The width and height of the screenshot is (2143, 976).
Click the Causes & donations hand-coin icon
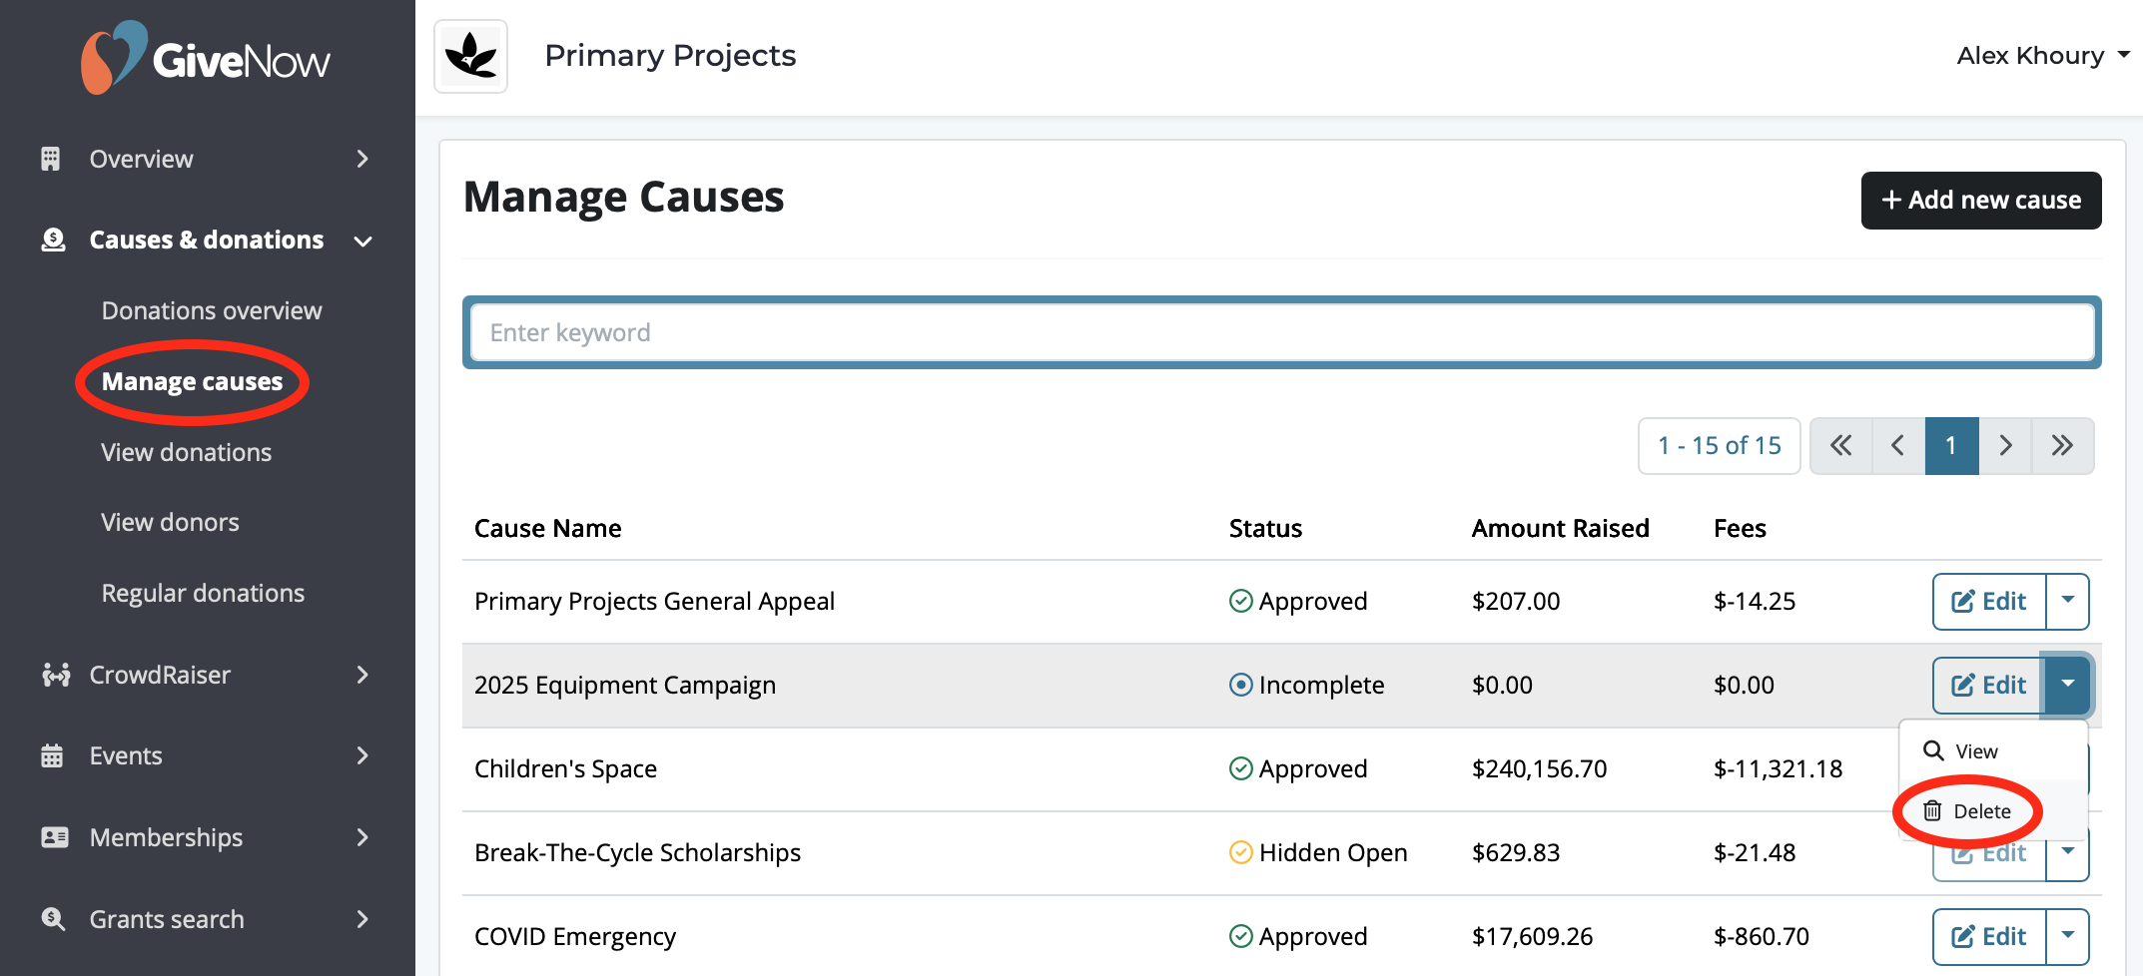pyautogui.click(x=53, y=240)
